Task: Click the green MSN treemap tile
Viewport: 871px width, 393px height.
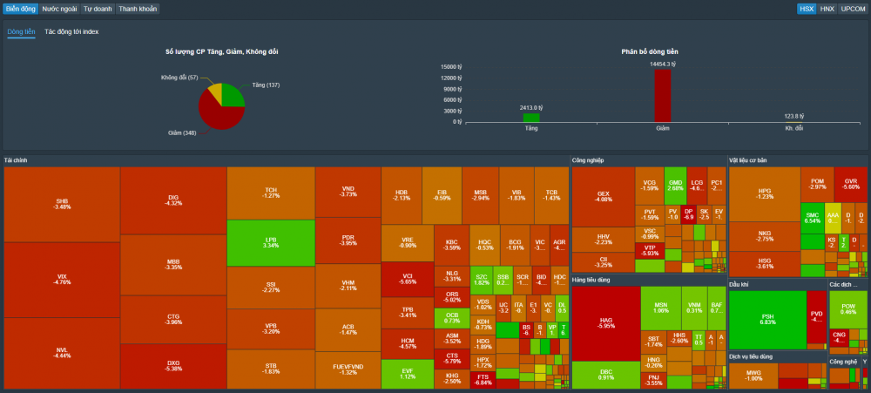Action: [660, 308]
